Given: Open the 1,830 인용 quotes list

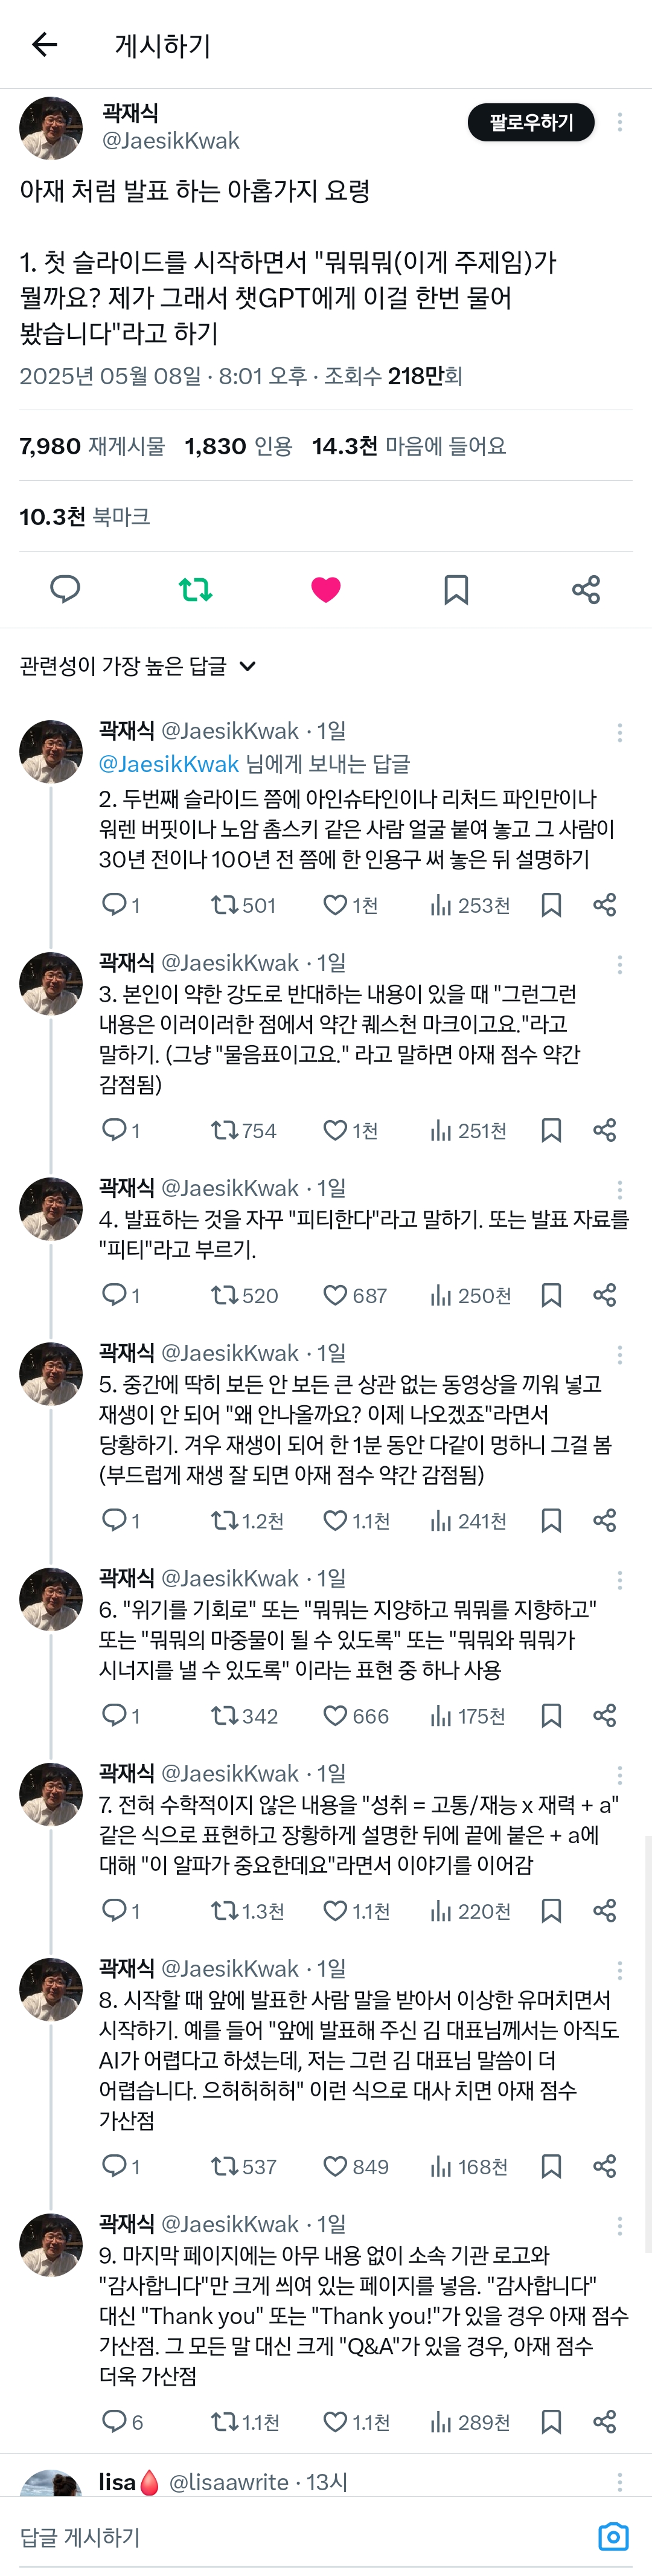Looking at the screenshot, I should tap(238, 446).
